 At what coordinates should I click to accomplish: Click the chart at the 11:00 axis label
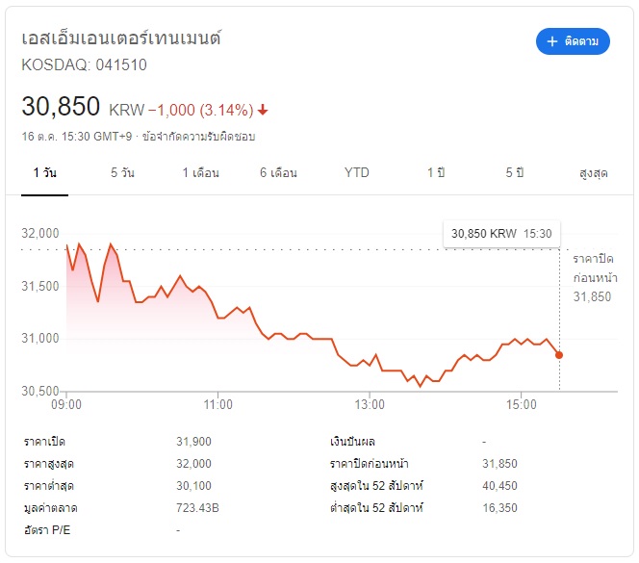(218, 404)
